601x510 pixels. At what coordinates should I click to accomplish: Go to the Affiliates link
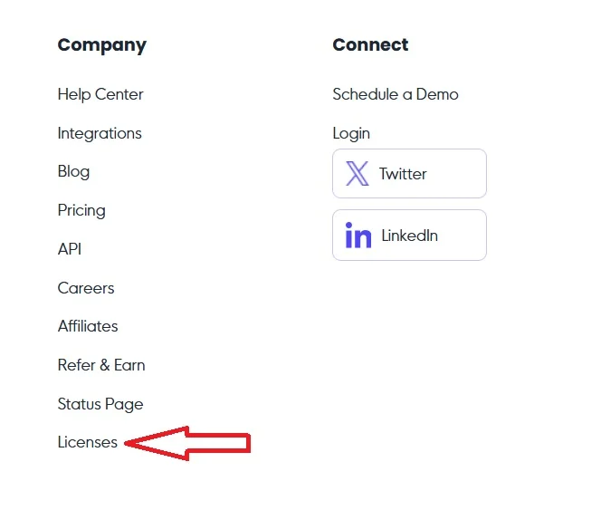tap(88, 326)
